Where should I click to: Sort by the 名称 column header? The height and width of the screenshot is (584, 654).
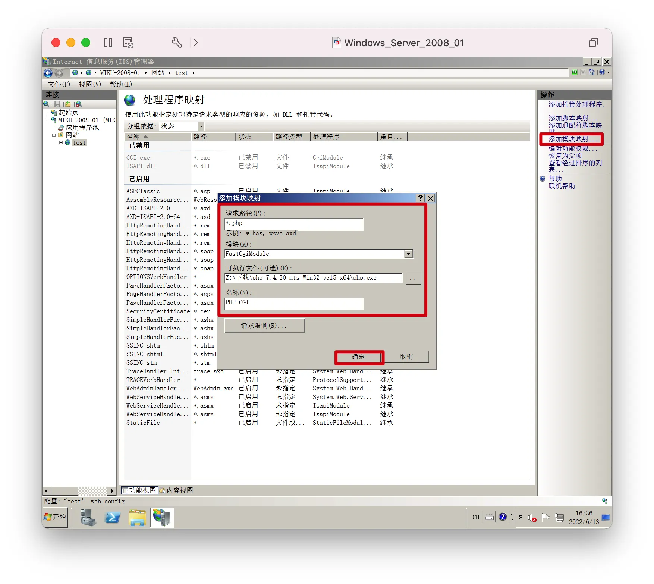click(x=157, y=137)
